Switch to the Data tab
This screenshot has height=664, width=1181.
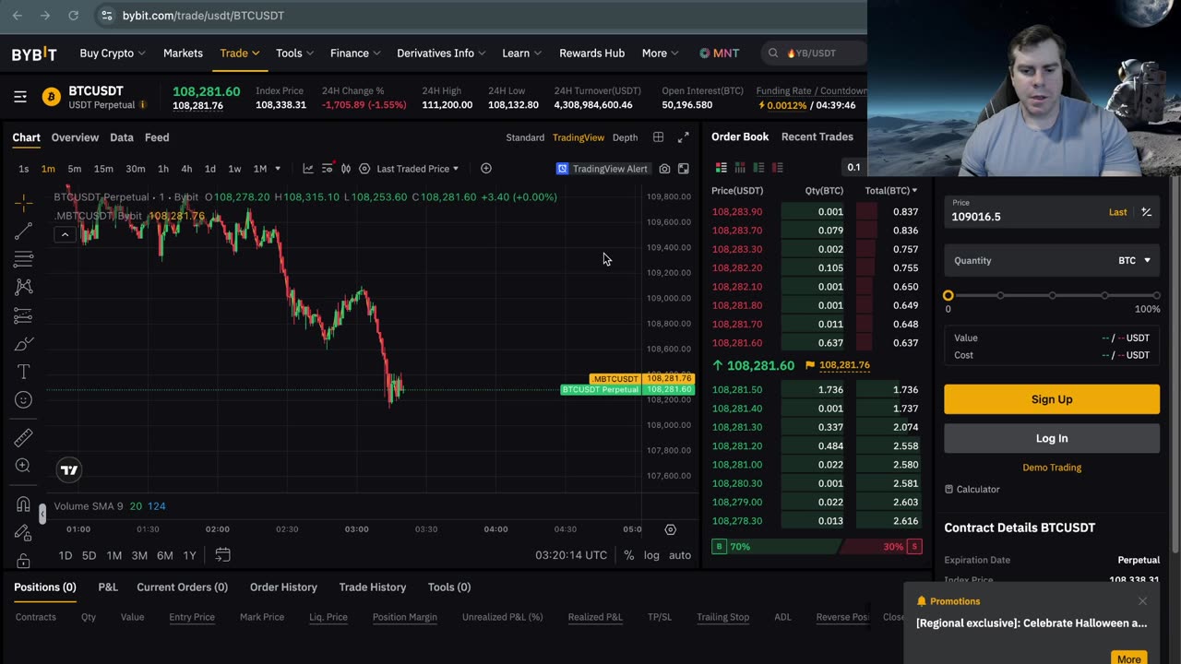(122, 137)
